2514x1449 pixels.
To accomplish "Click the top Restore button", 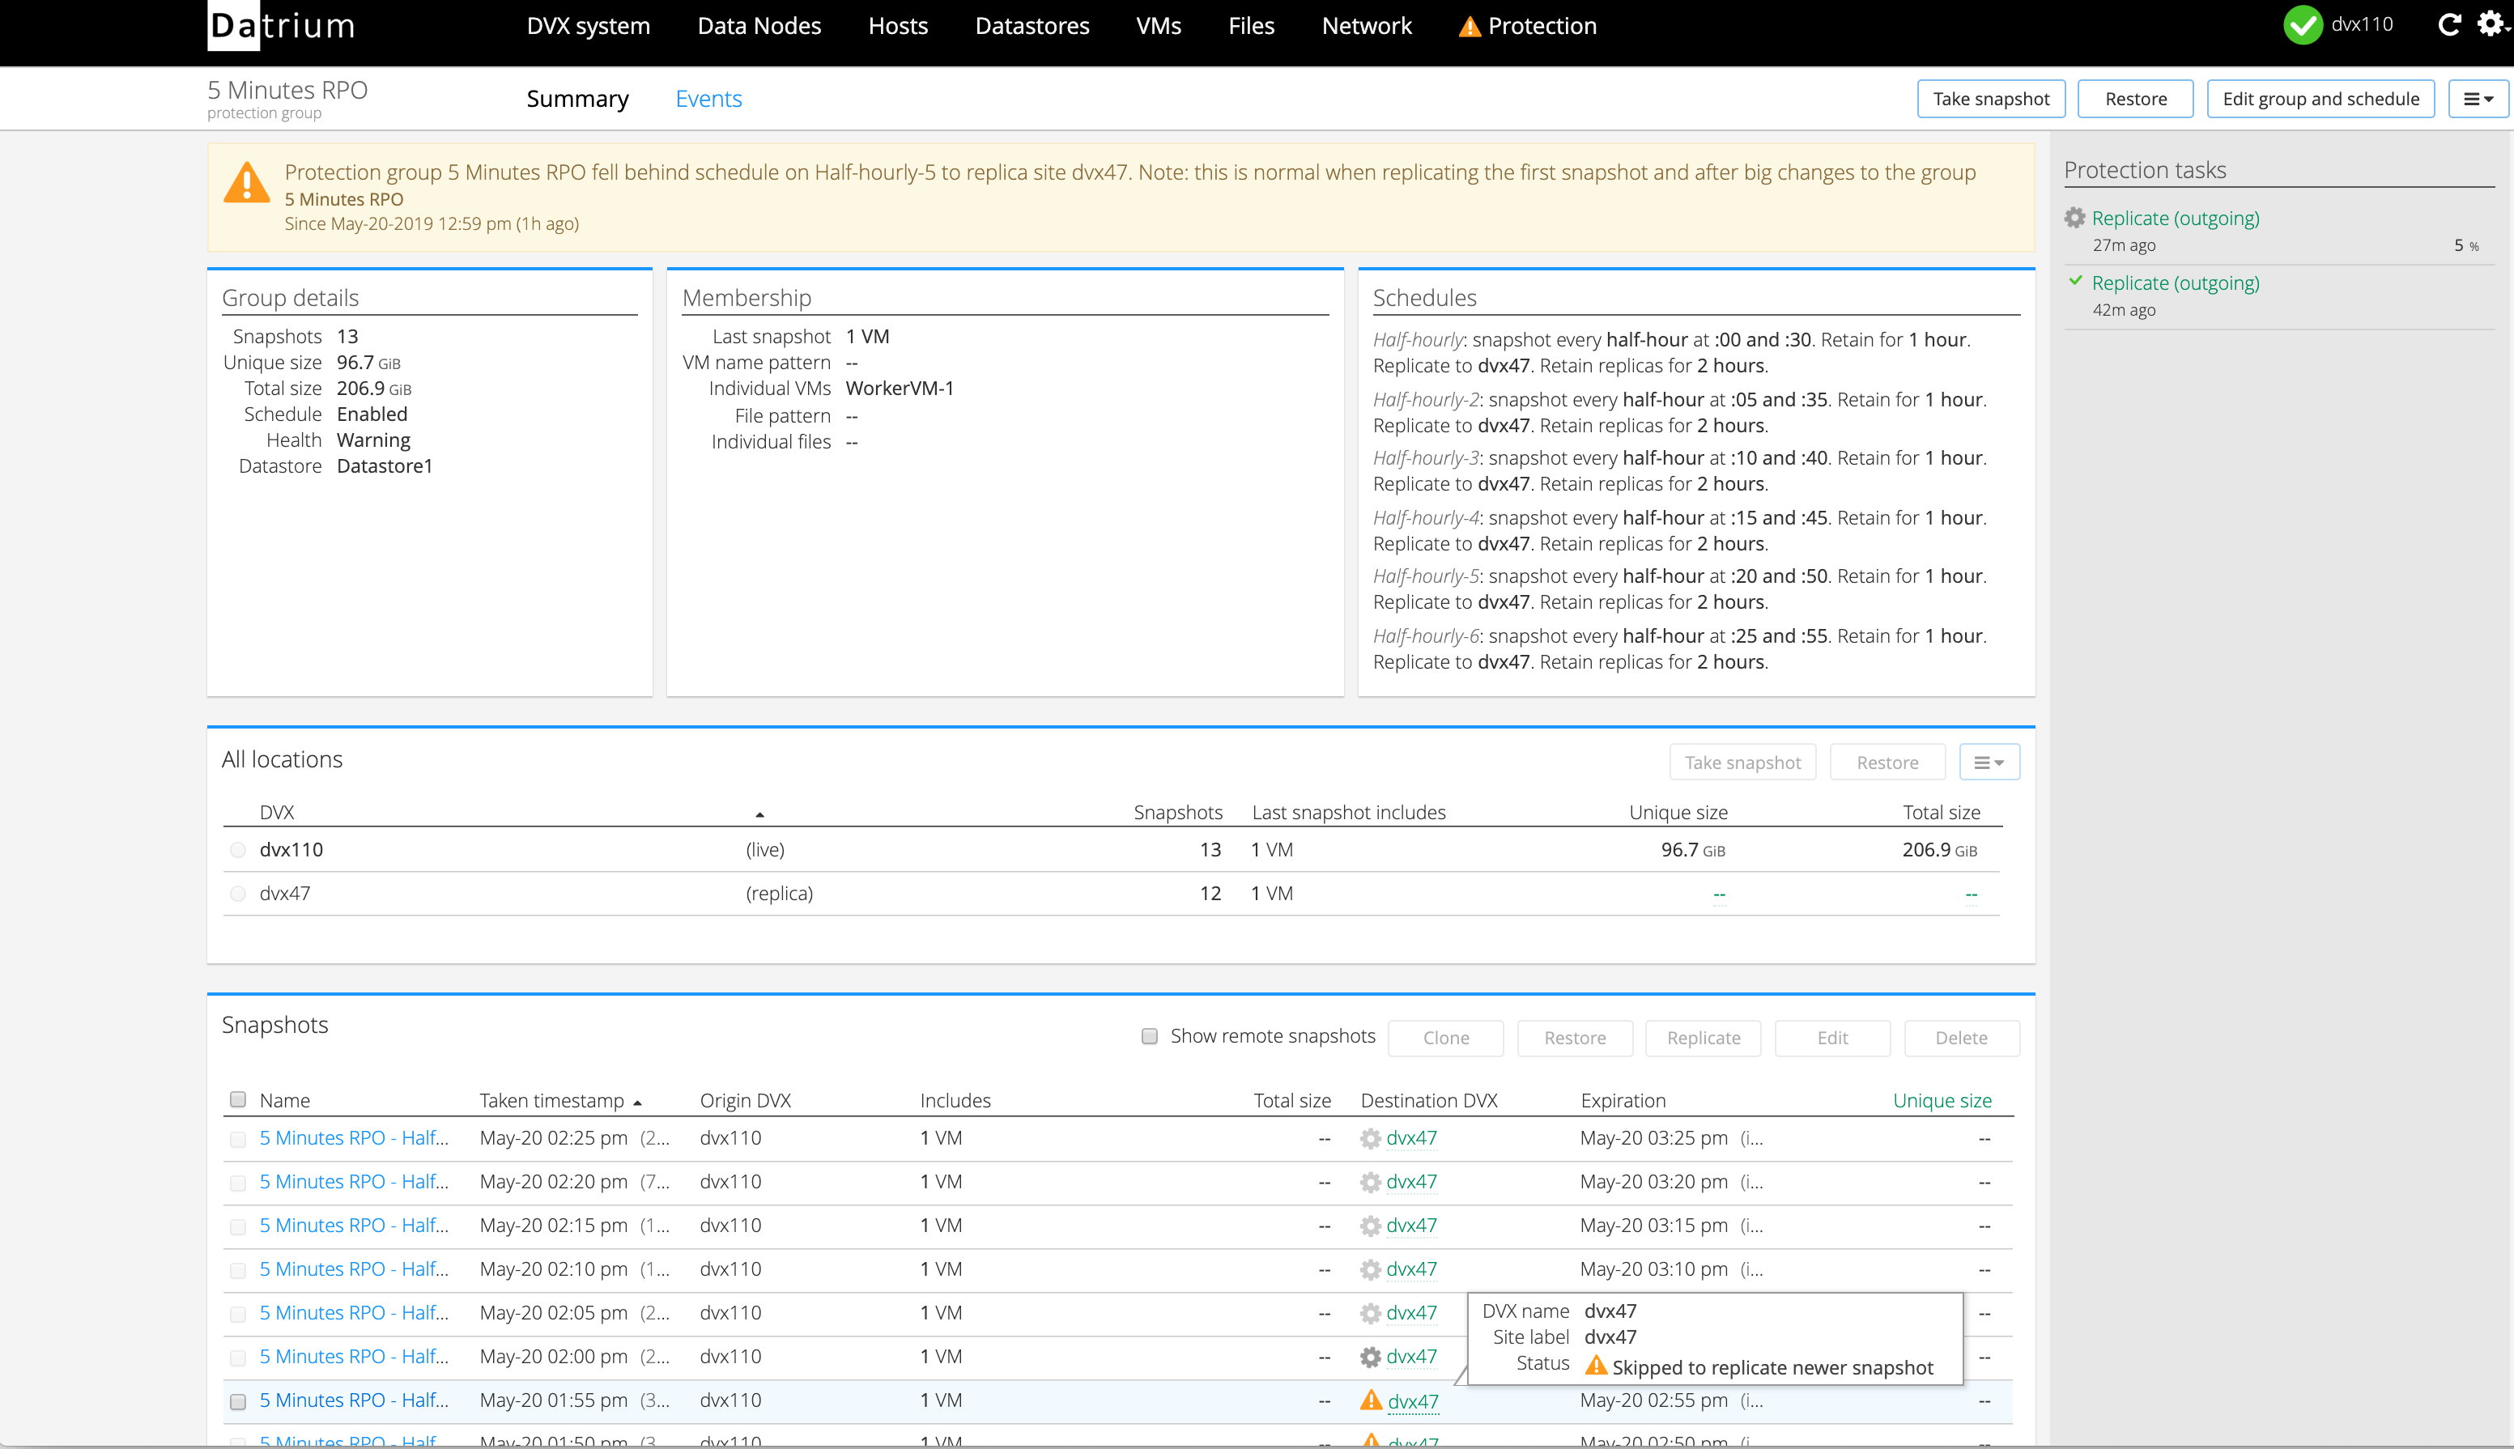I will [2136, 99].
